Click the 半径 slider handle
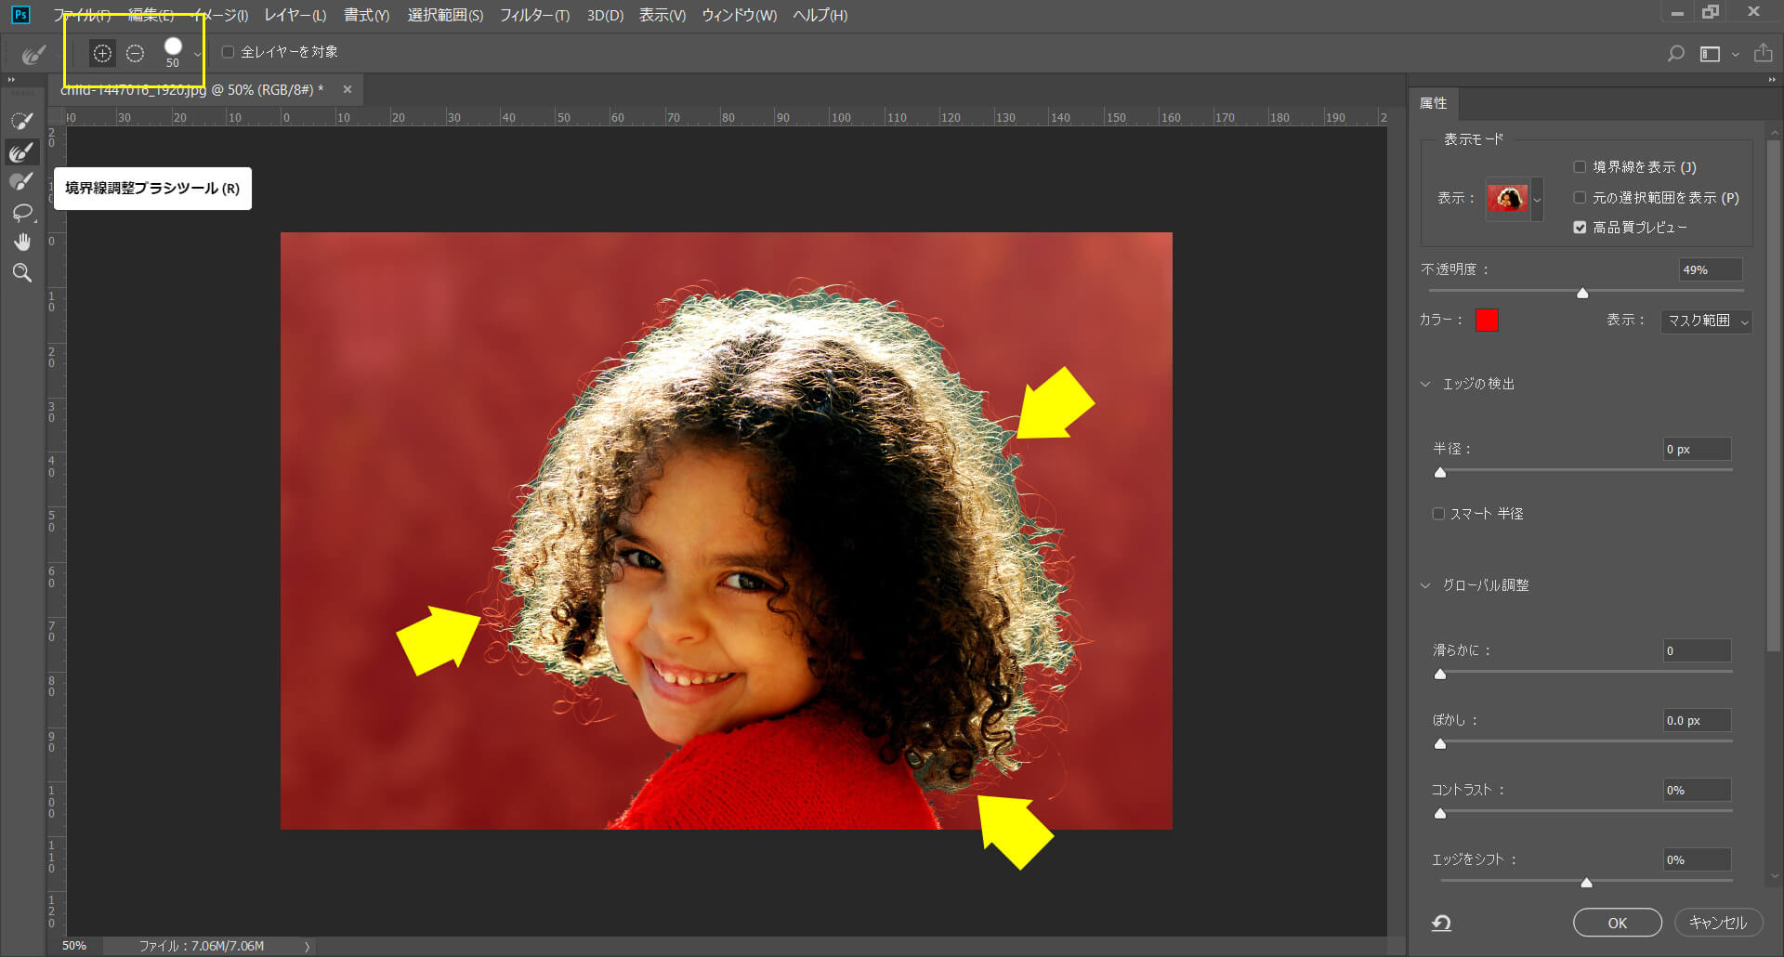 [1440, 472]
